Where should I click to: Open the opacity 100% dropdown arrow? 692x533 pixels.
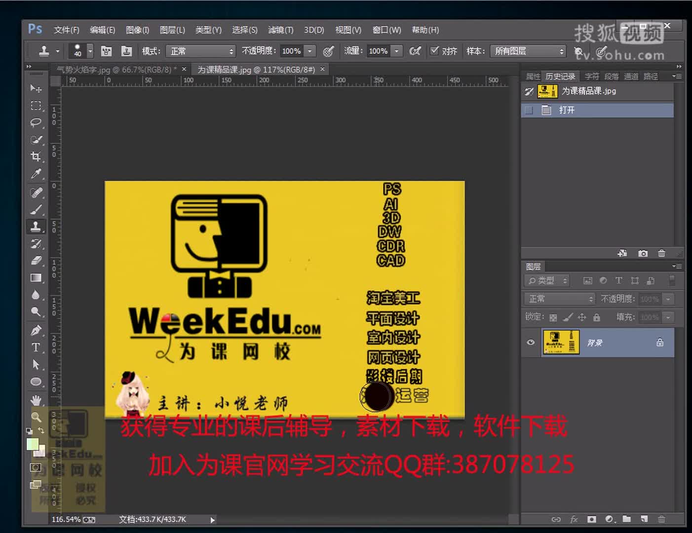tap(309, 51)
